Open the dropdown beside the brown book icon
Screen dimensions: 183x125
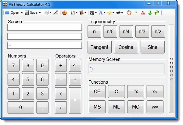tap(85, 13)
